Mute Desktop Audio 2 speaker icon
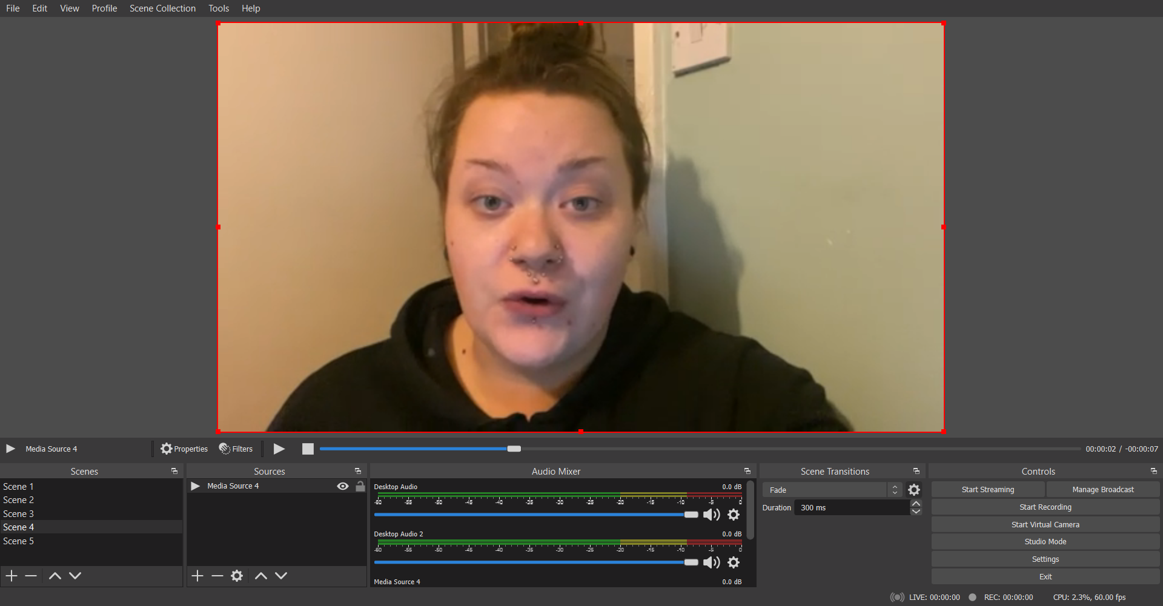 [x=711, y=562]
